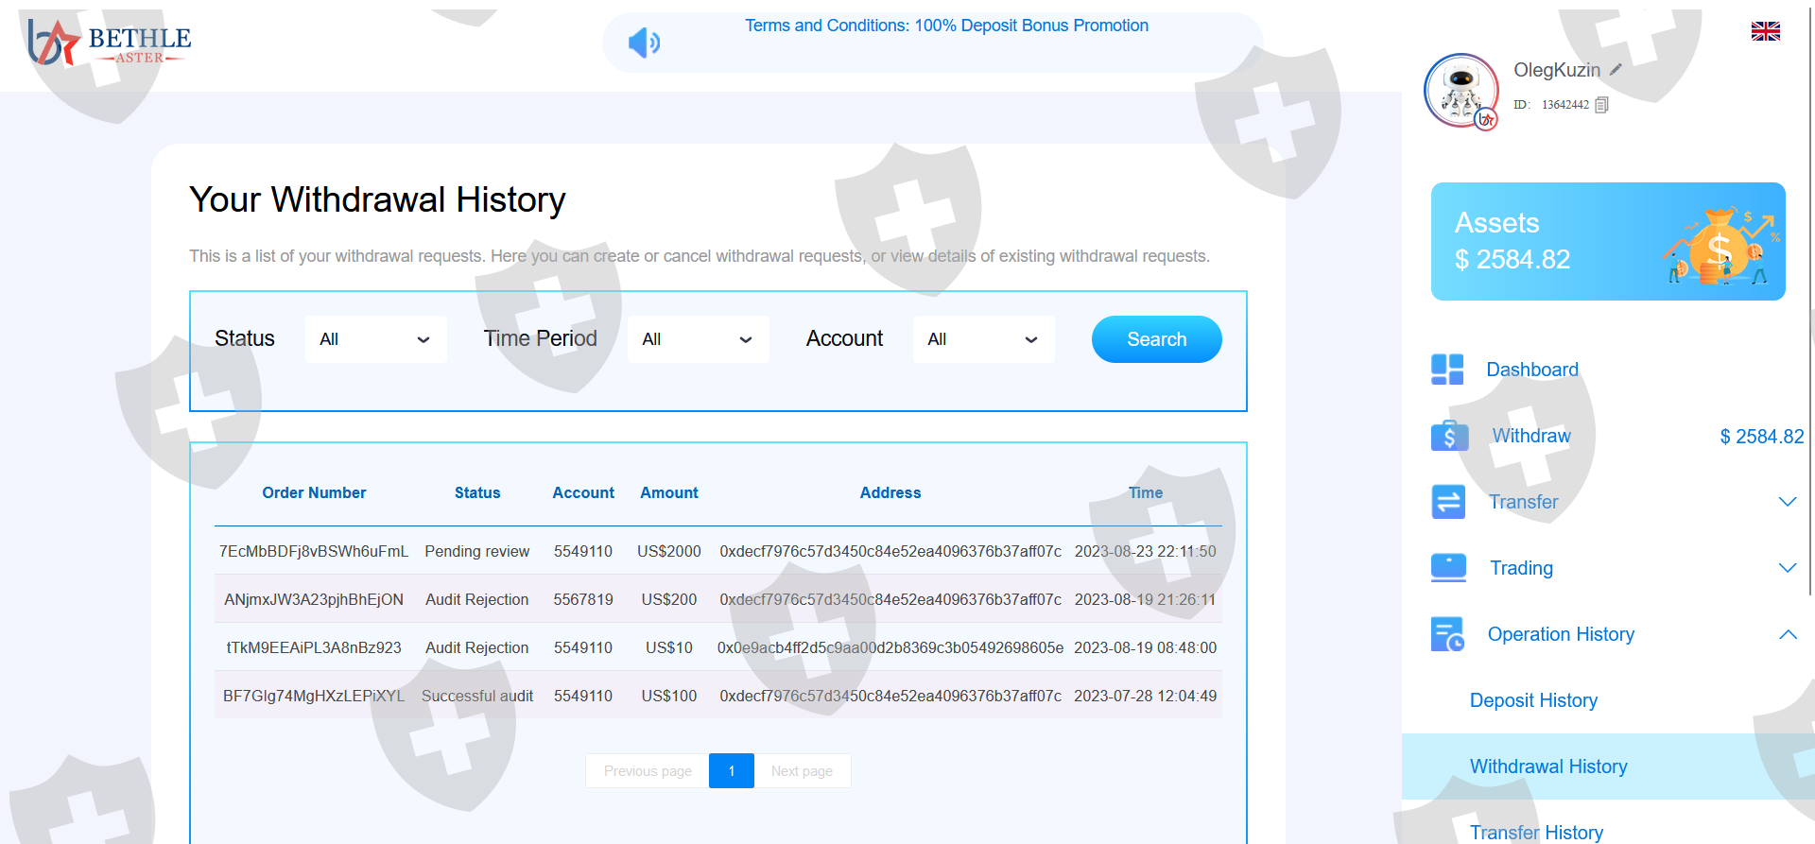Click the Trading sidebar icon
This screenshot has width=1815, height=844.
1448,568
